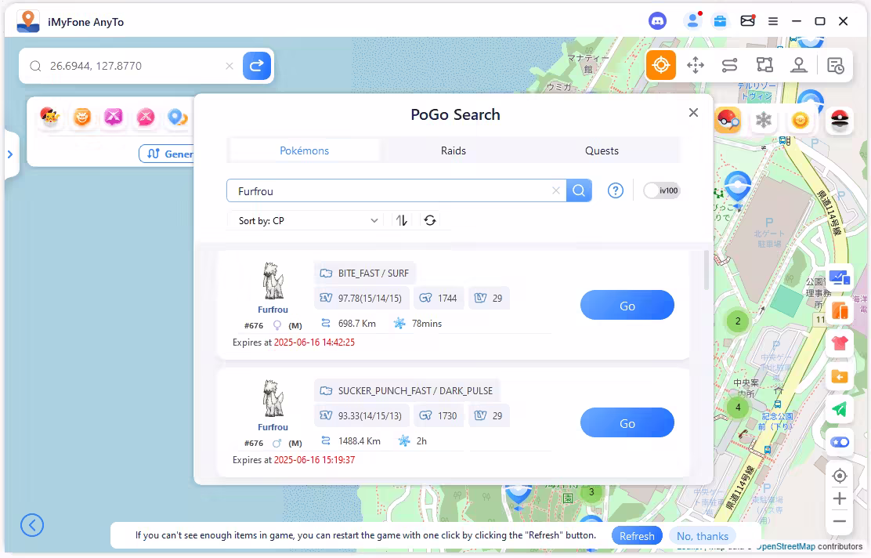Select the Joystick mode icon
871x558 pixels.
coord(799,65)
